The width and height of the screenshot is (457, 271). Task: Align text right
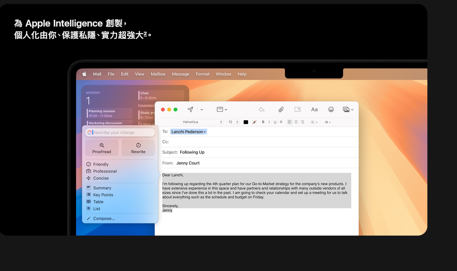point(302,122)
